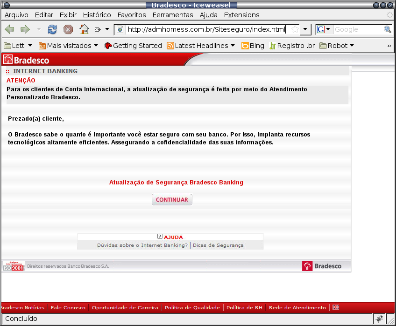Click the address bar URL field
This screenshot has width=396, height=326.
pos(206,29)
